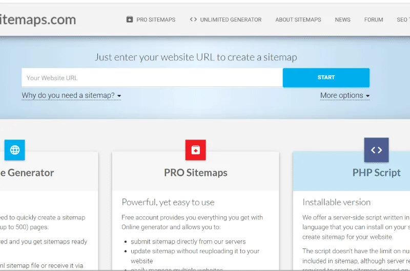Viewport: 410px width, 271px height.
Task: Click the XML-Sitemaps.com site logo
Action: point(38,20)
